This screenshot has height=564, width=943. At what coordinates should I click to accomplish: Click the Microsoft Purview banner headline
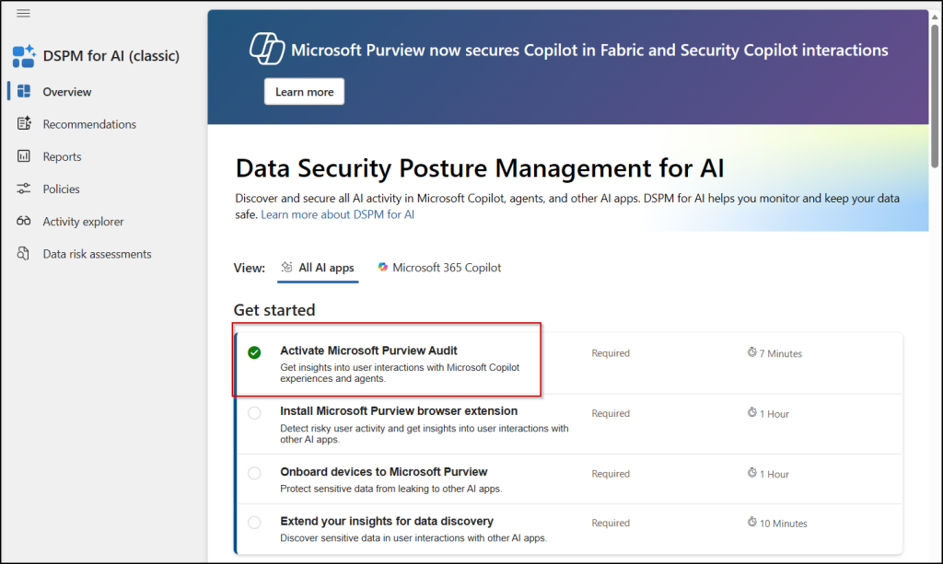(x=589, y=50)
